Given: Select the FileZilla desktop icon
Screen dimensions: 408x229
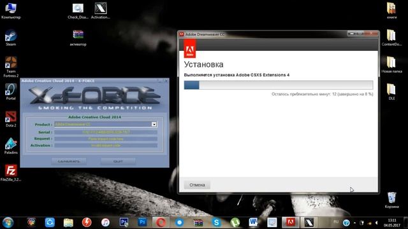Looking at the screenshot, I should (x=11, y=173).
